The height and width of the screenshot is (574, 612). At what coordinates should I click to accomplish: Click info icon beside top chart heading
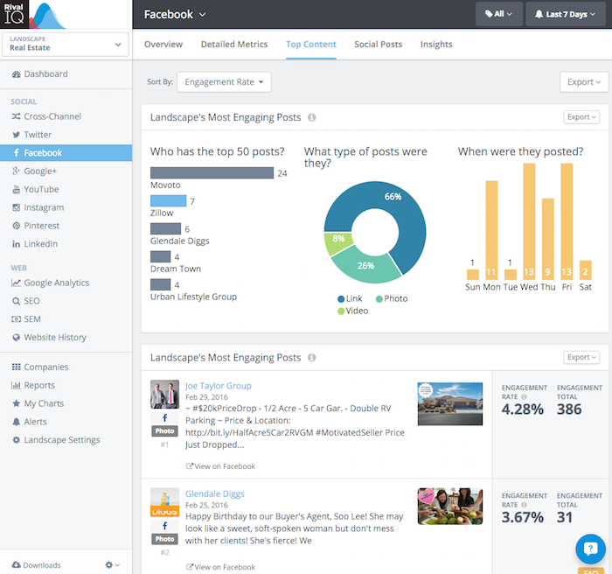pos(311,117)
